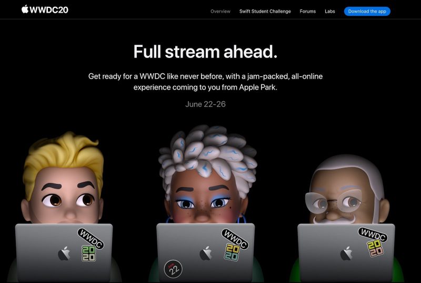This screenshot has width=421, height=283.
Task: Click the June 22 calendar sticker
Action: pyautogui.click(x=173, y=269)
